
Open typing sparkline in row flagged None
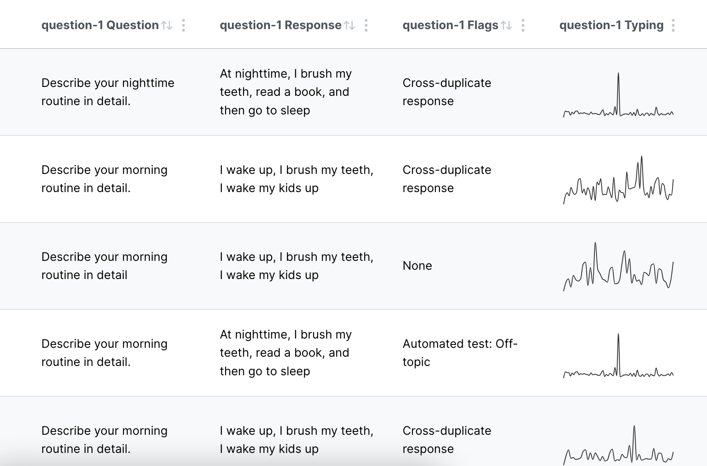[618, 267]
